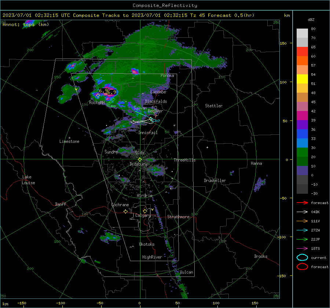Click the magenta 18TS track arrow

pos(302,249)
